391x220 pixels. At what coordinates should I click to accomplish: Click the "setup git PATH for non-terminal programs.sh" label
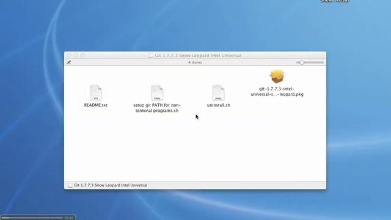point(157,108)
